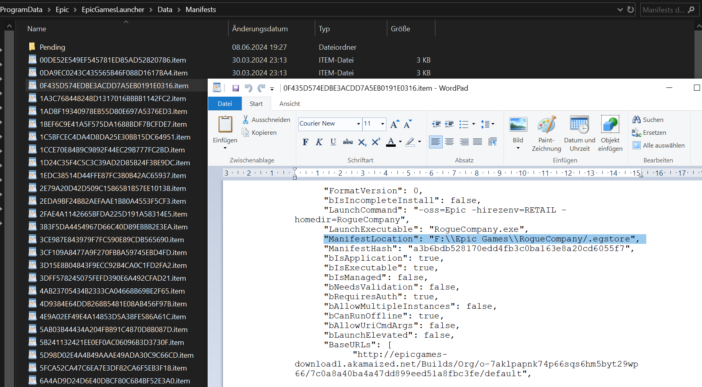Screen dimensions: 702x387
Task: Start a bulleted list
Action: [464, 124]
